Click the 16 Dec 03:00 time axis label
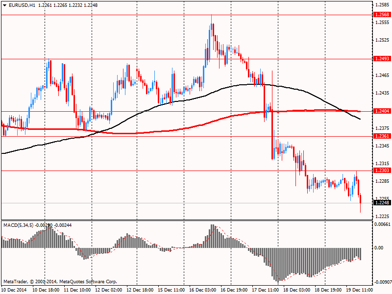 [202, 290]
